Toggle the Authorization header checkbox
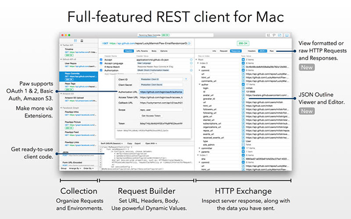This screenshot has height=219, width=351. (101, 70)
